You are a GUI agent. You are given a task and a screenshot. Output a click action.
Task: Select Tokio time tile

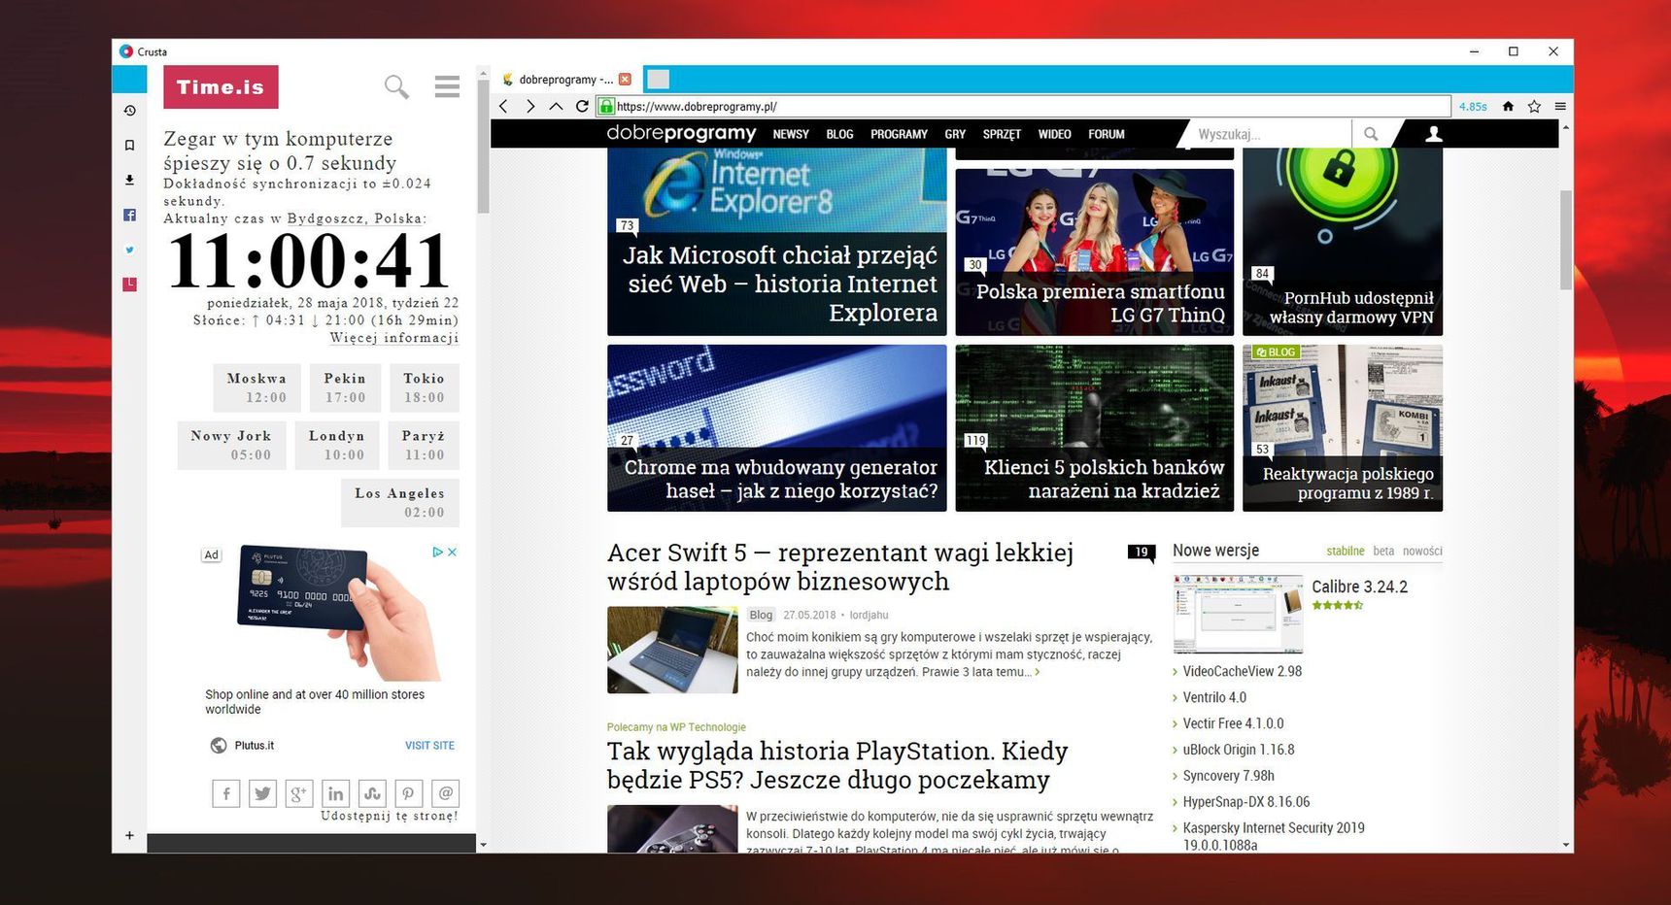click(424, 387)
